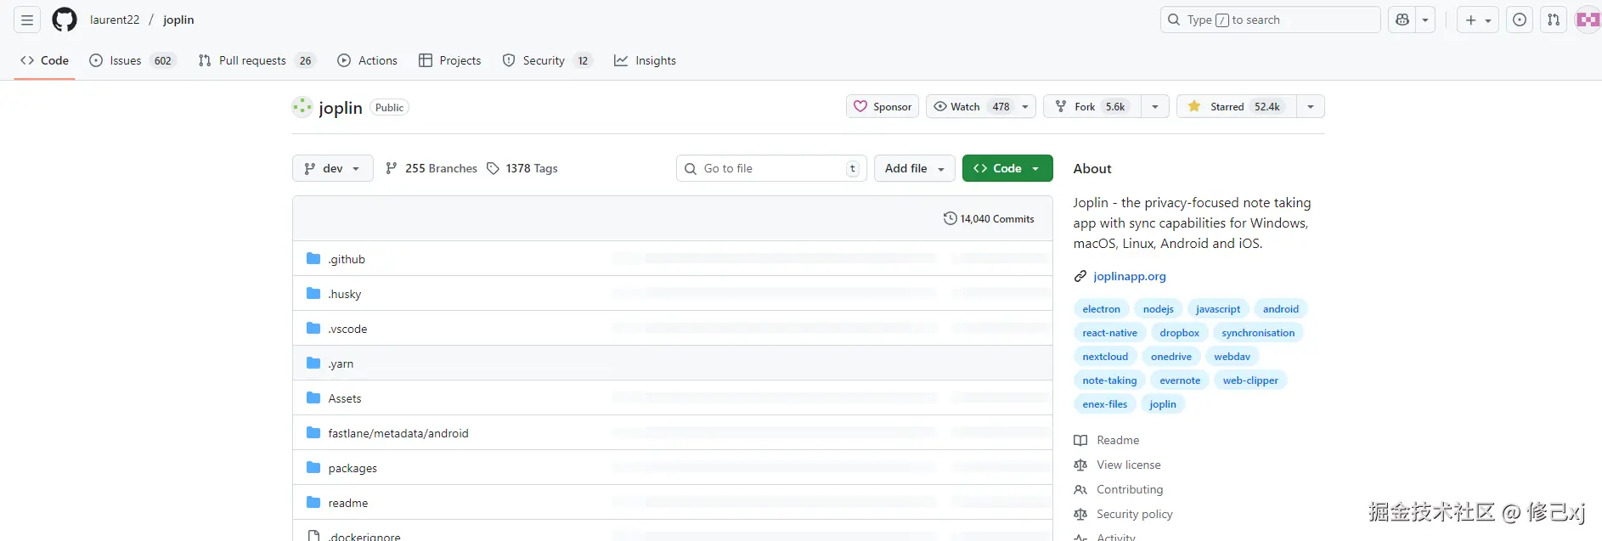Image resolution: width=1602 pixels, height=541 pixels.
Task: Visit the joplinapp.org website link
Action: pos(1130,276)
